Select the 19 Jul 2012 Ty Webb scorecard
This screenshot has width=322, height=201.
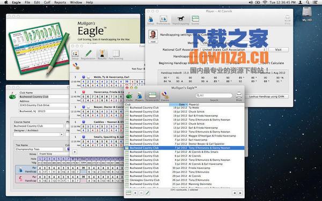(x=184, y=108)
